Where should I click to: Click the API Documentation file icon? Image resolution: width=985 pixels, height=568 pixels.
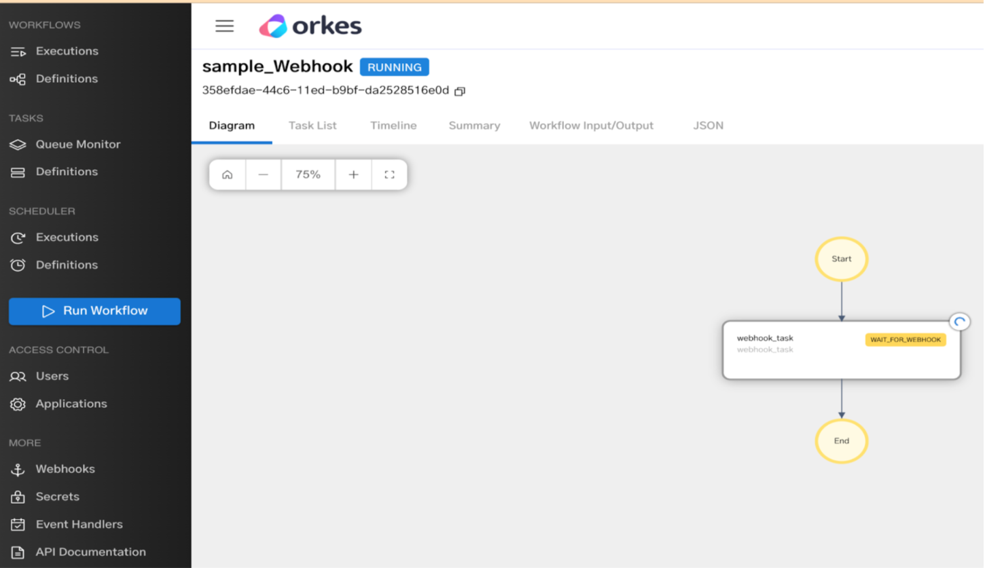pos(18,552)
